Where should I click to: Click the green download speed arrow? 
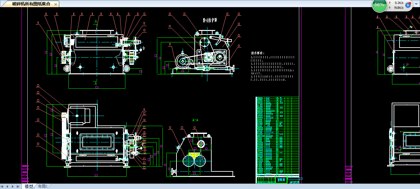[390, 7]
